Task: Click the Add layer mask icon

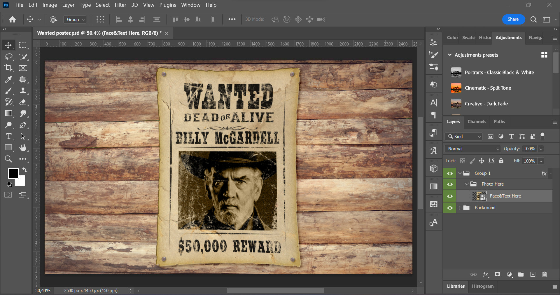Action: click(498, 274)
